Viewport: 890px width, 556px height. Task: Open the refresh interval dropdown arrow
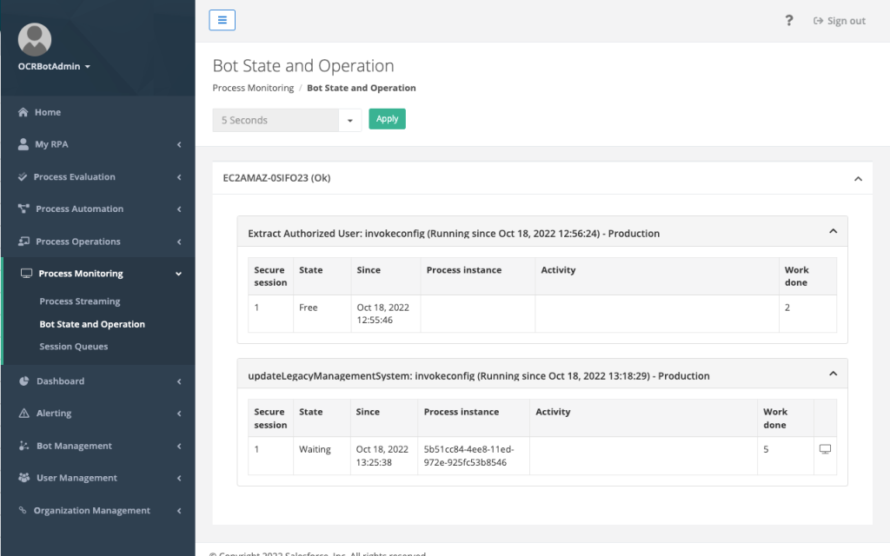click(x=350, y=120)
